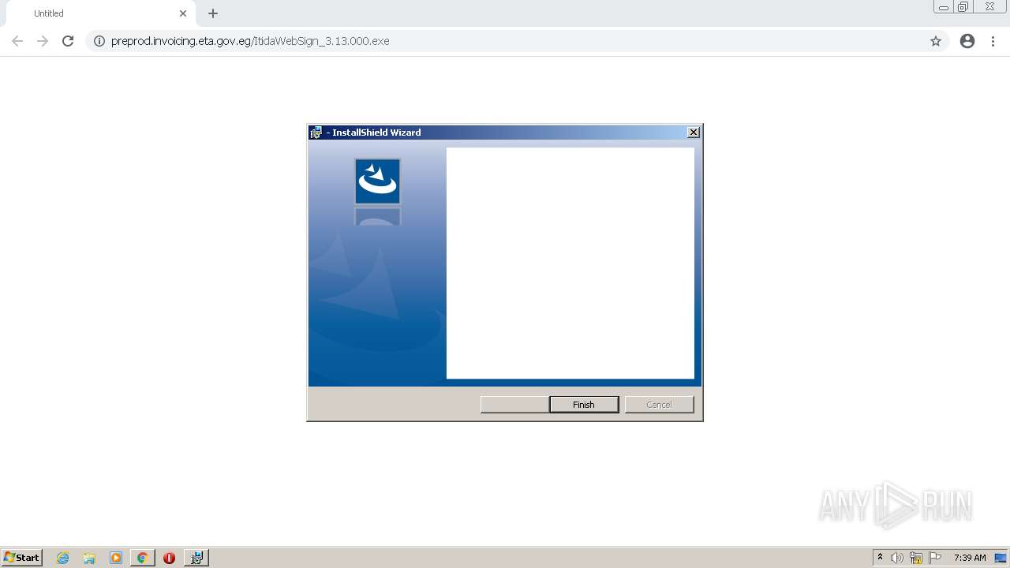Image resolution: width=1010 pixels, height=568 pixels.
Task: Click the blank button left of Finish
Action: tap(514, 405)
